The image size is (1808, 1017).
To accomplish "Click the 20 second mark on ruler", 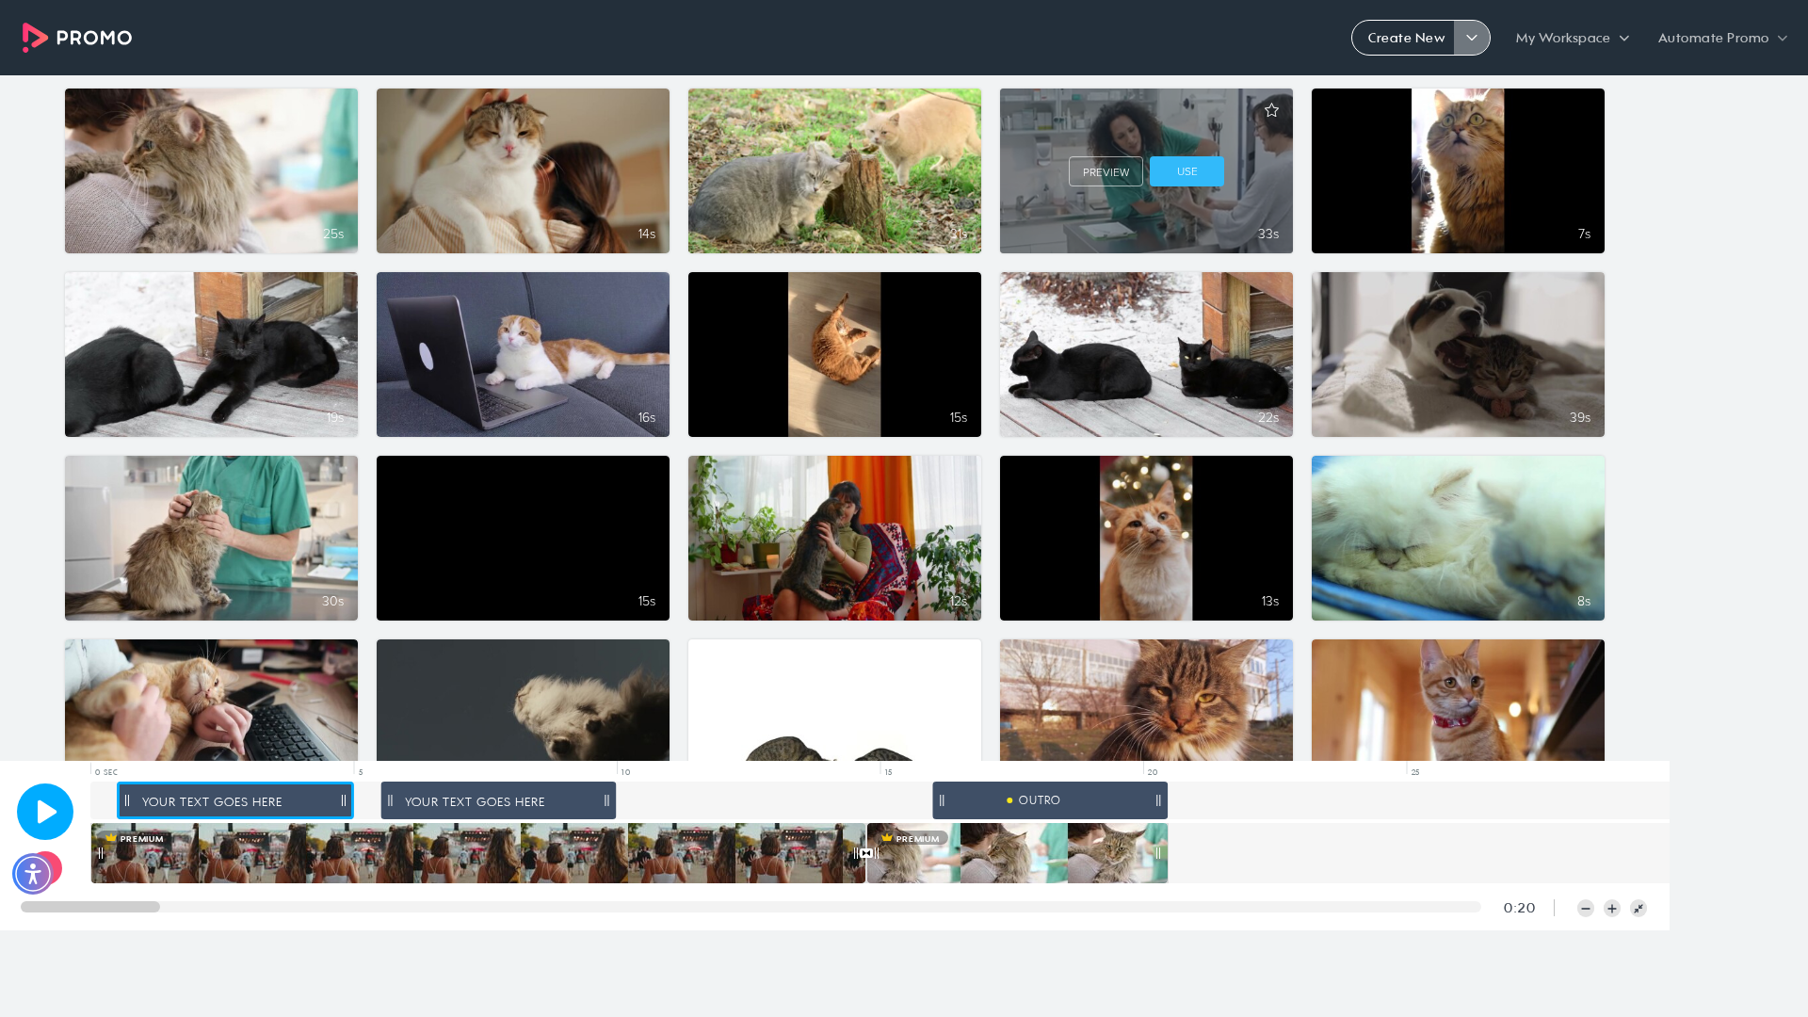I will [1152, 772].
